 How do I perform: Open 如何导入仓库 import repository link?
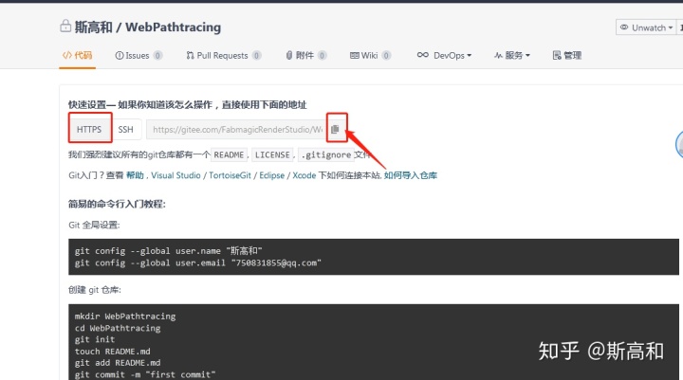[x=411, y=175]
